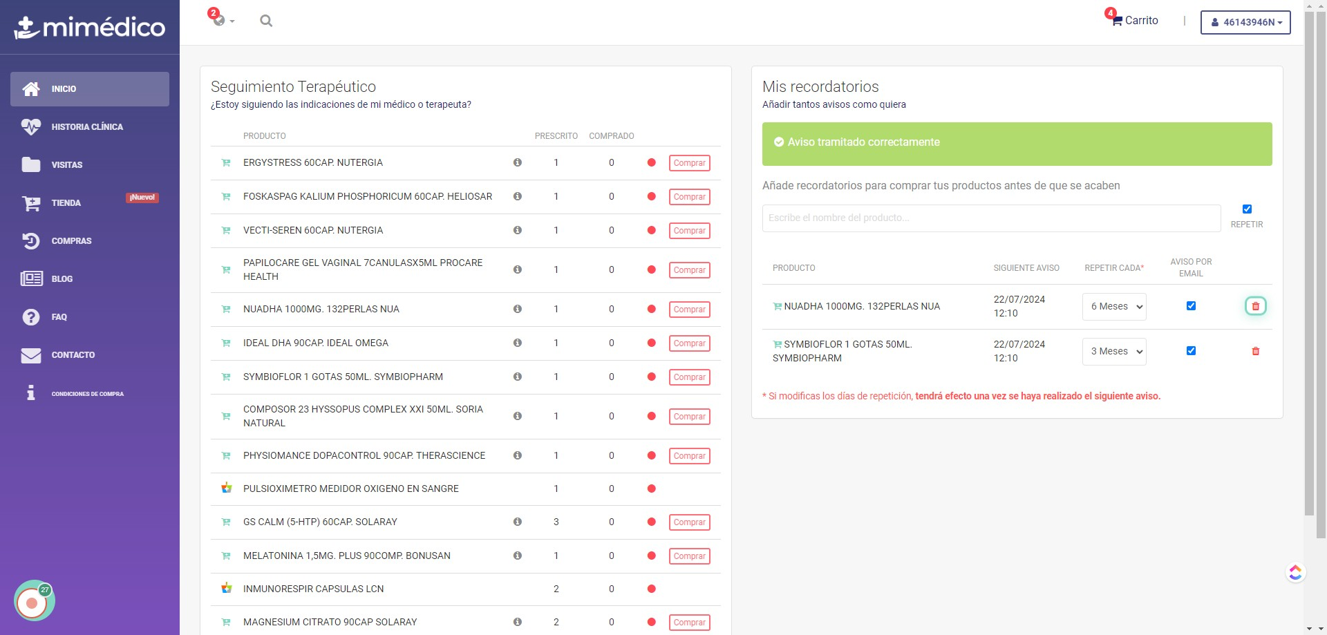
Task: Click cart icon beside MELATONINA 1,5MG
Action: coord(226,556)
